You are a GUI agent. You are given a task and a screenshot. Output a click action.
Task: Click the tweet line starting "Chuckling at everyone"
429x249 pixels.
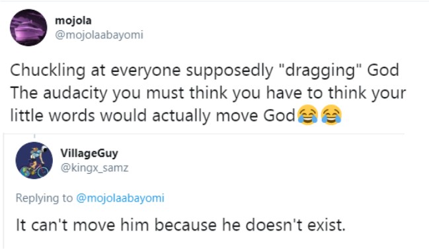pyautogui.click(x=204, y=70)
